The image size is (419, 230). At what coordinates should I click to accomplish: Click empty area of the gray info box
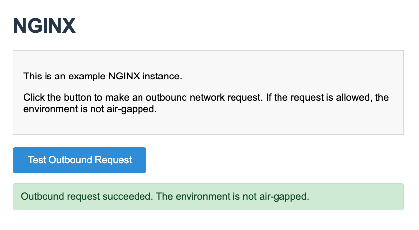point(297,123)
